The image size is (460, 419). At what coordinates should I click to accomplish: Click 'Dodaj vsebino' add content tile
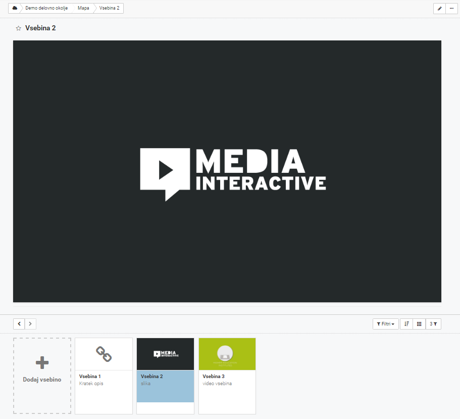tap(42, 376)
